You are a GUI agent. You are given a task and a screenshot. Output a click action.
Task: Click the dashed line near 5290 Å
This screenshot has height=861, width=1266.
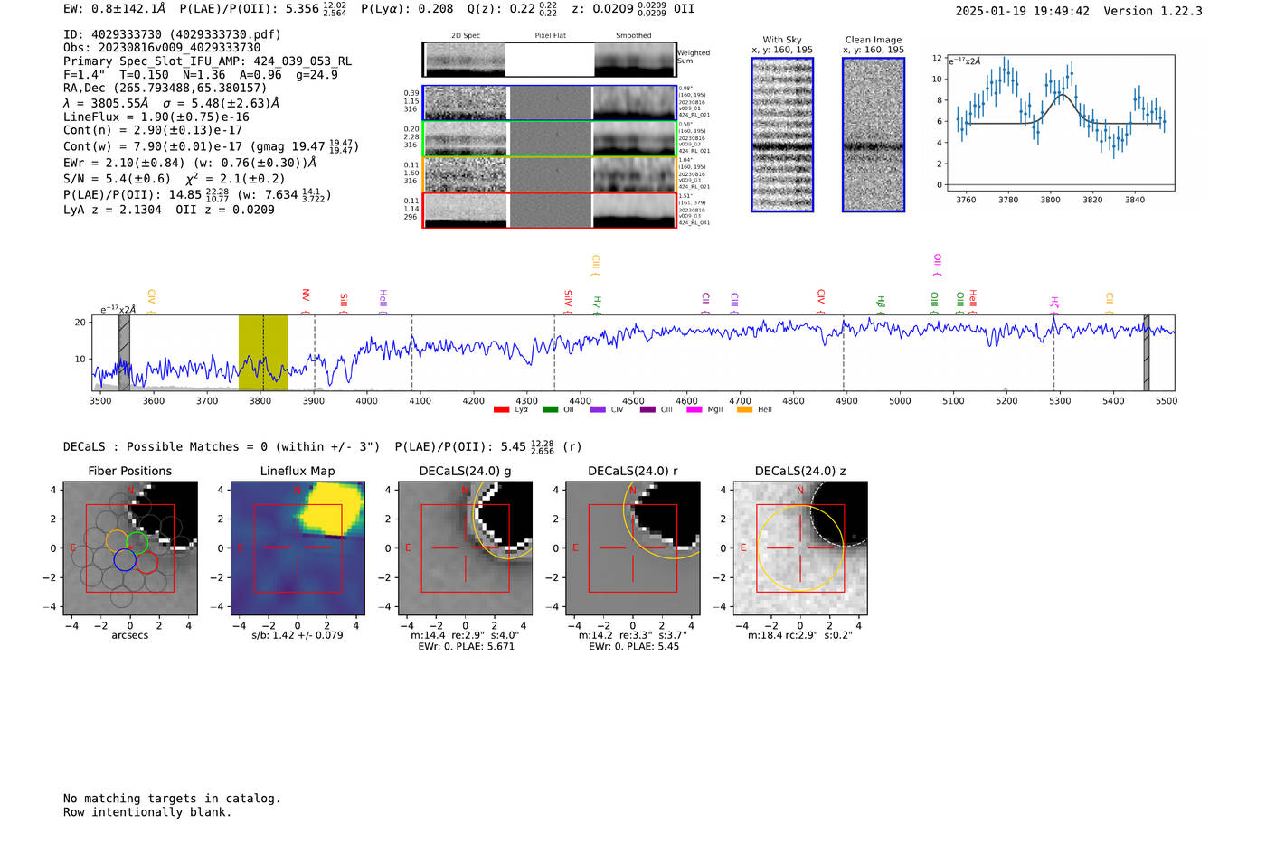click(x=1053, y=352)
